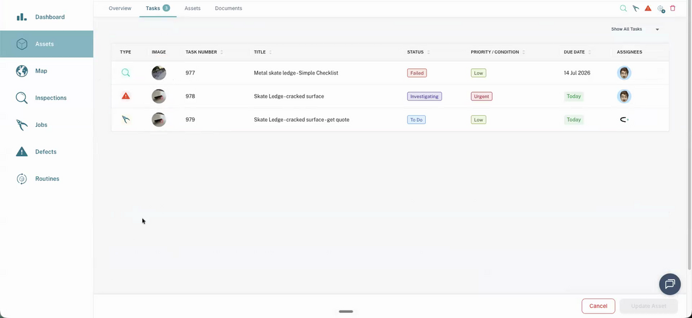Image resolution: width=692 pixels, height=318 pixels.
Task: Open Routines icon in sidebar
Action: [x=21, y=179]
